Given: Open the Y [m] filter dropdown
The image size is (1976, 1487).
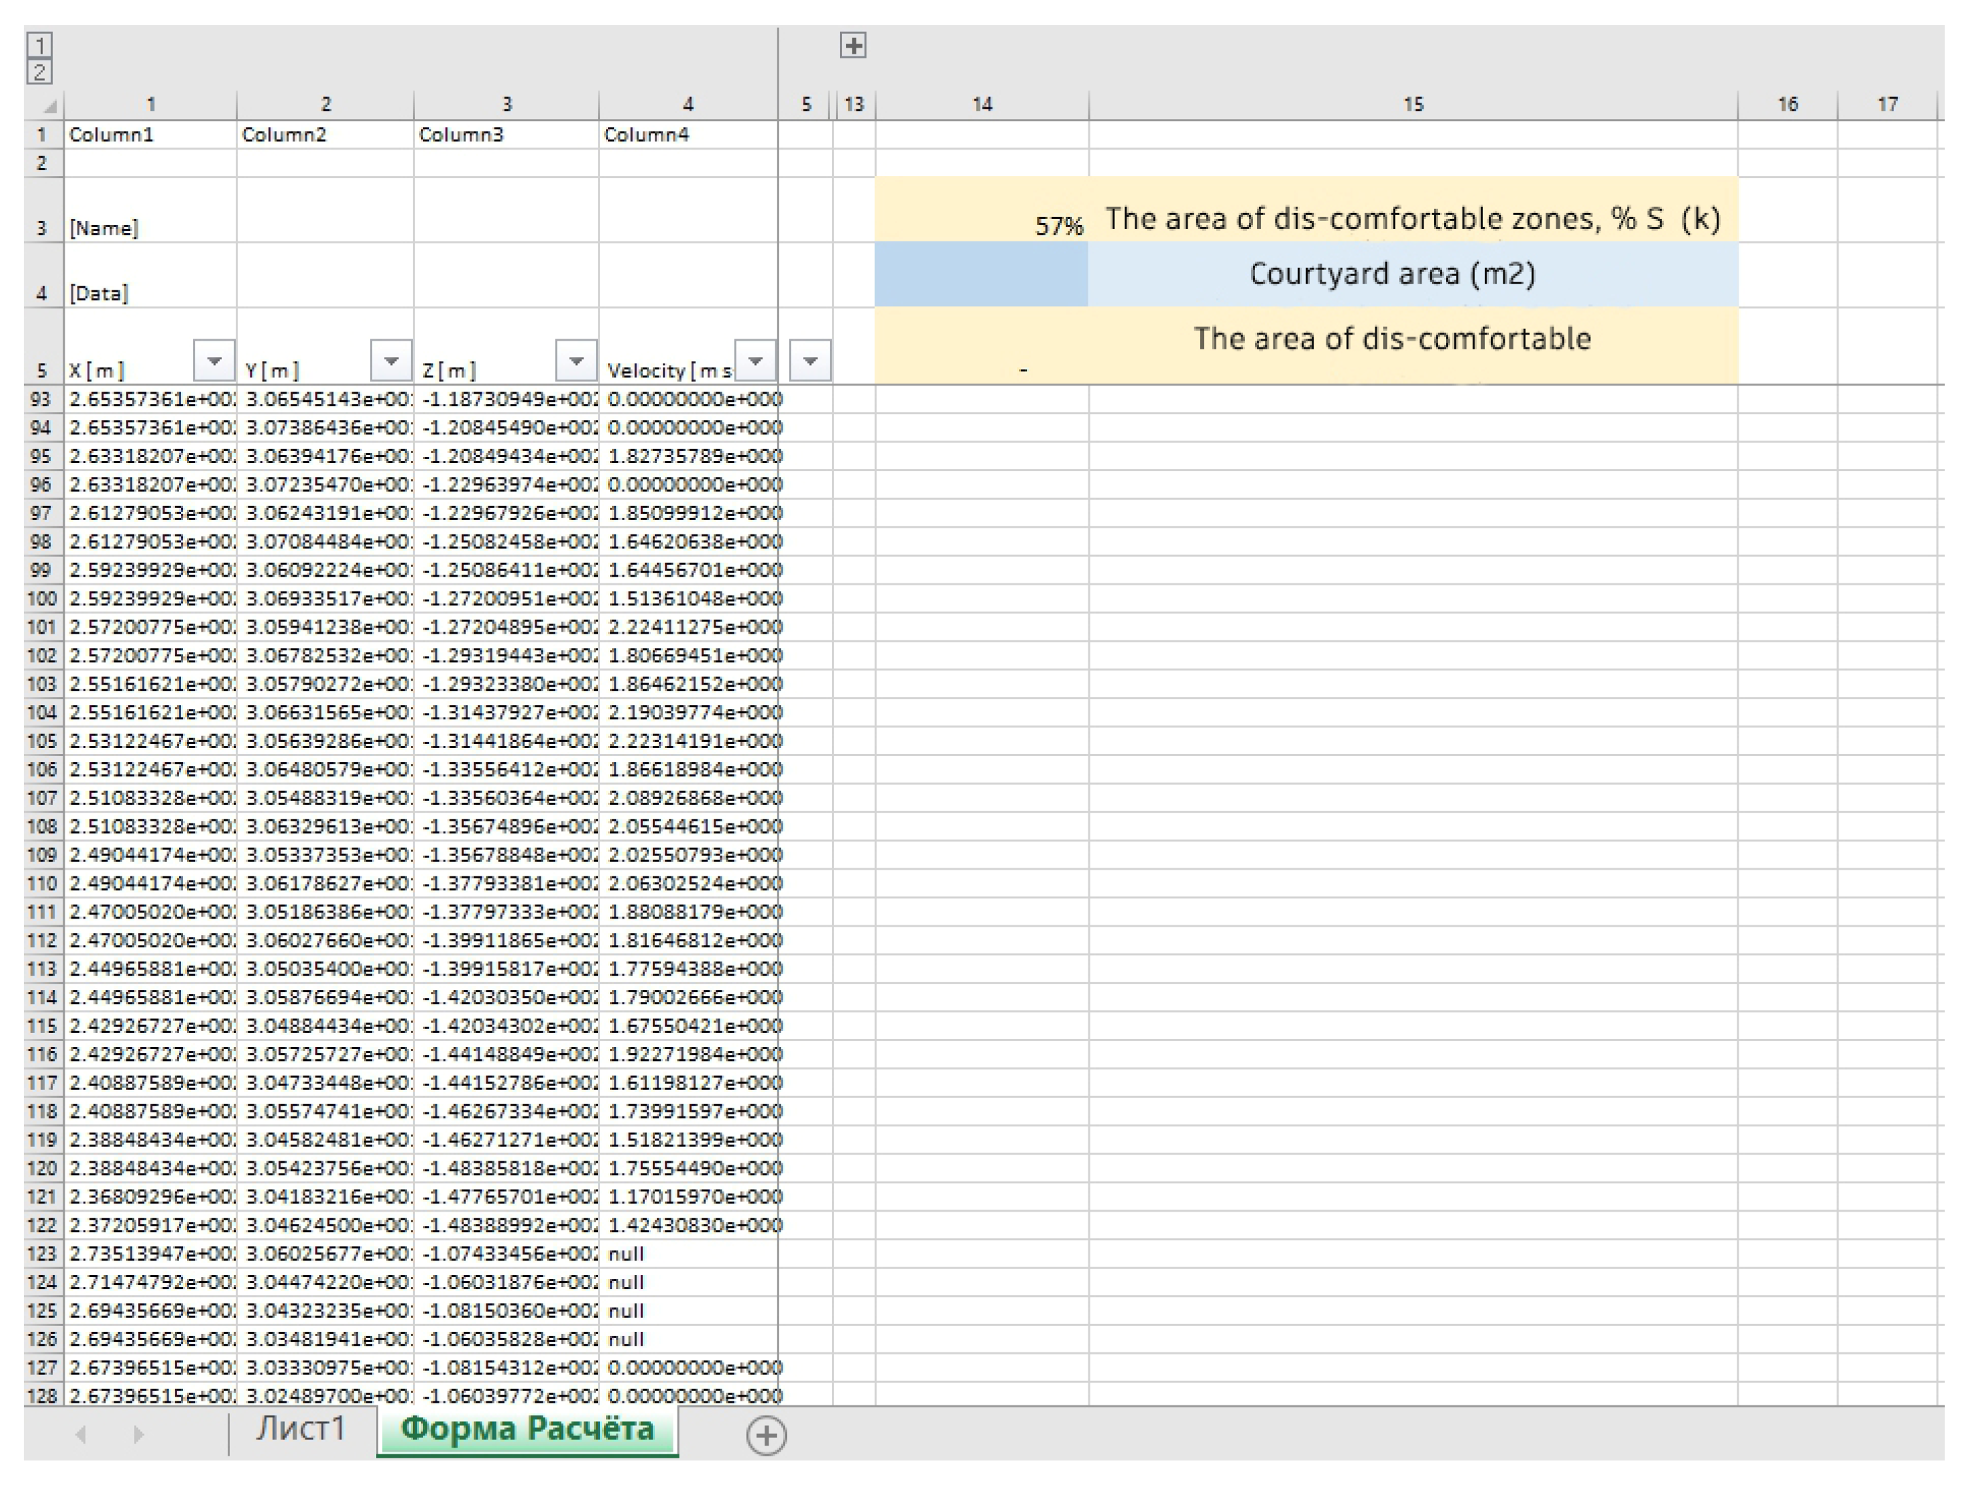Looking at the screenshot, I should pyautogui.click(x=390, y=361).
